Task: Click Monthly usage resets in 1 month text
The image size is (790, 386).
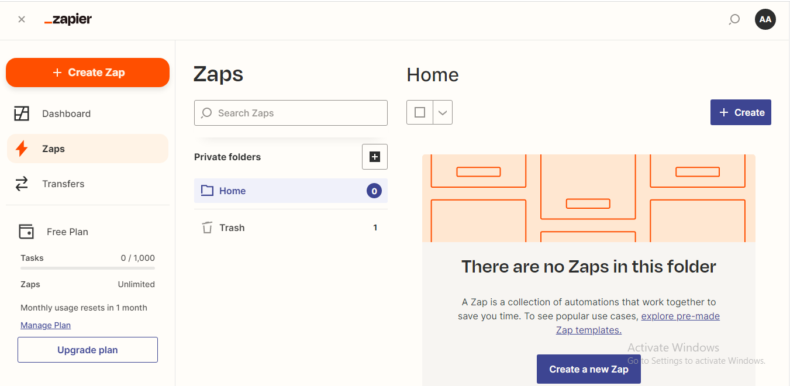Action: point(84,308)
